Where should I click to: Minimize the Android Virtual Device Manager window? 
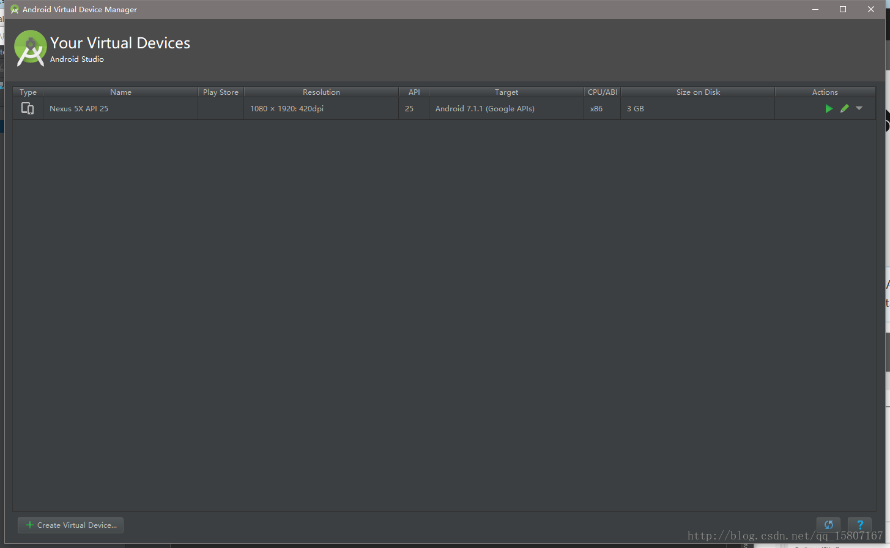point(815,9)
